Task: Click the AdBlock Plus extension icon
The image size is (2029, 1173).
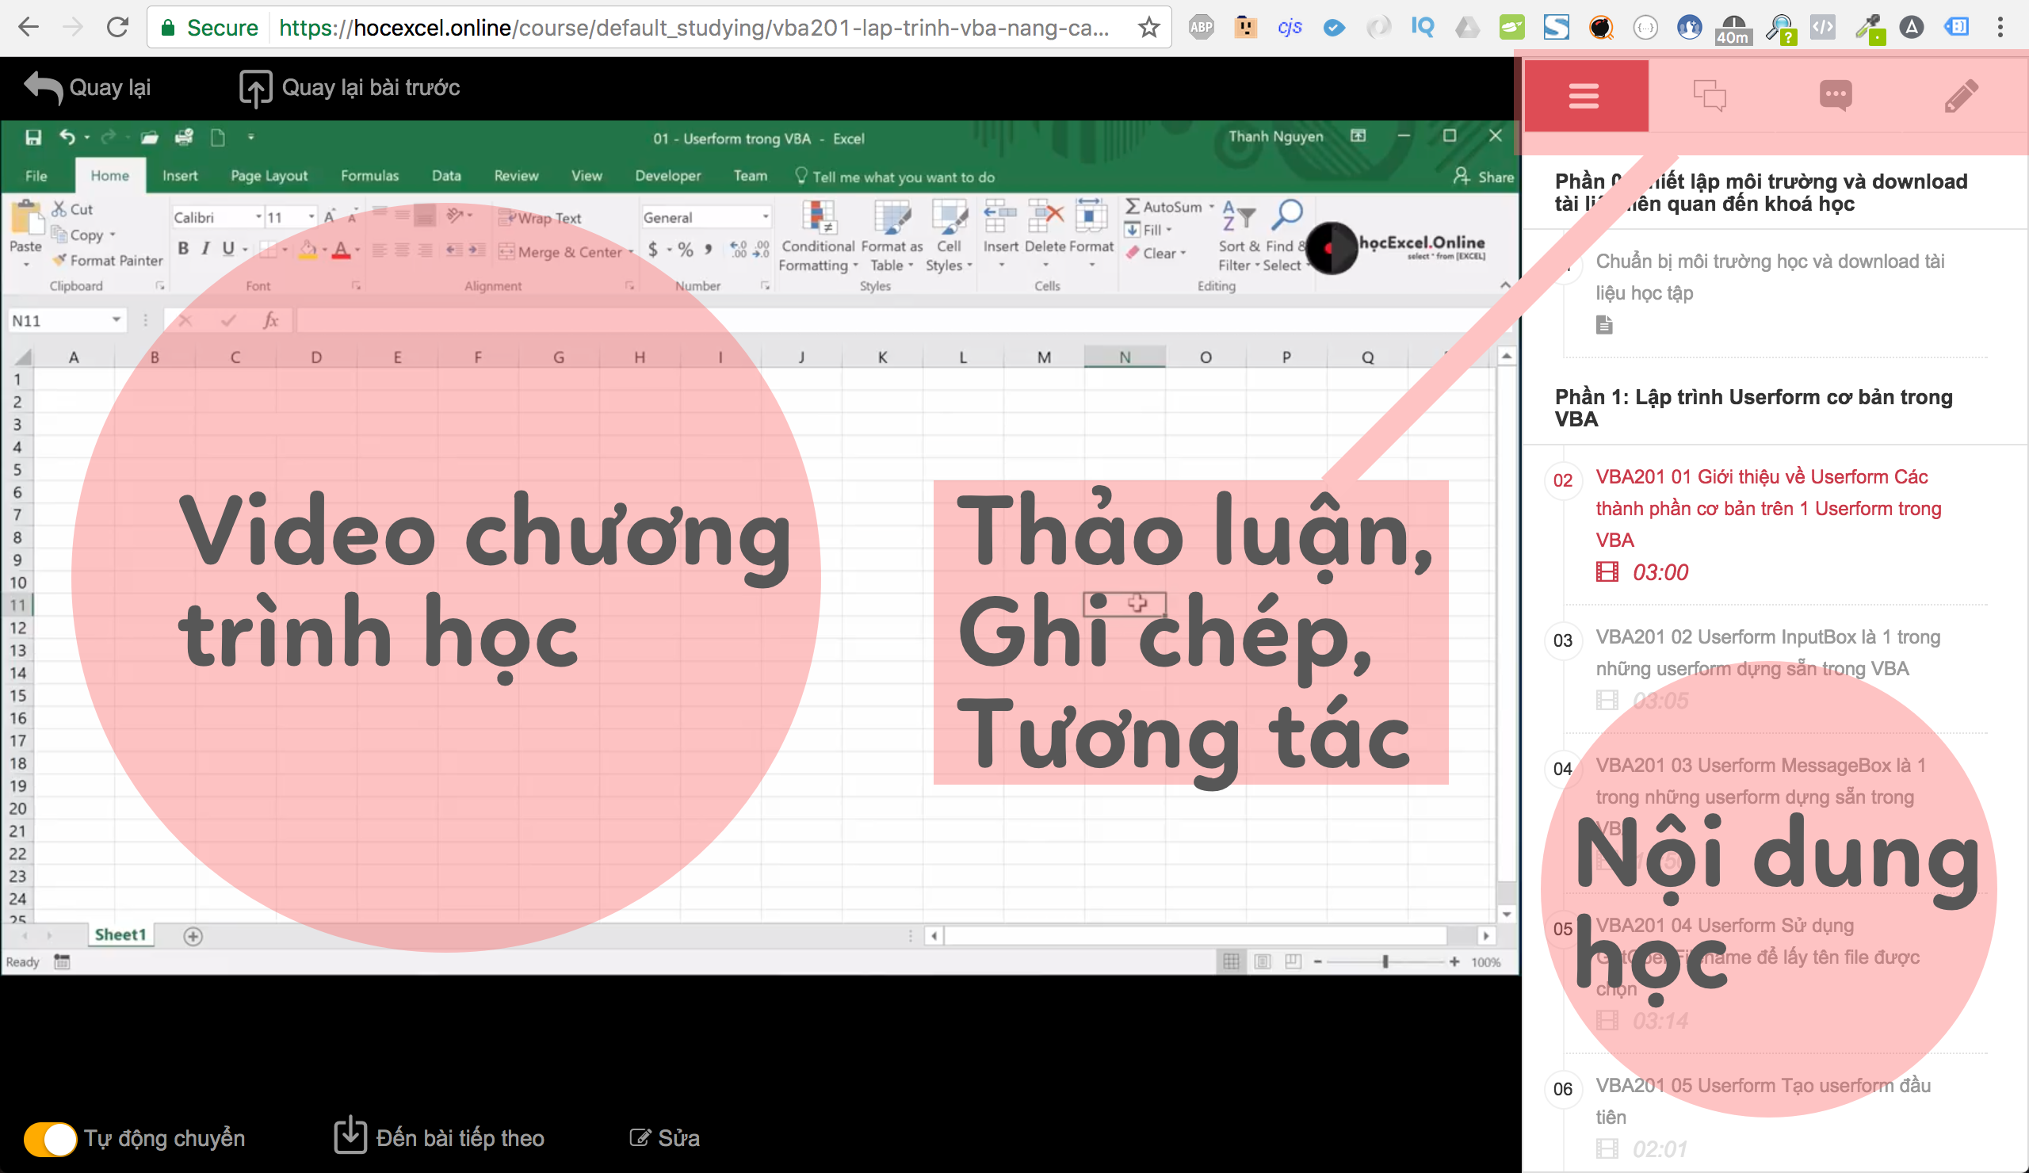Action: (x=1201, y=29)
